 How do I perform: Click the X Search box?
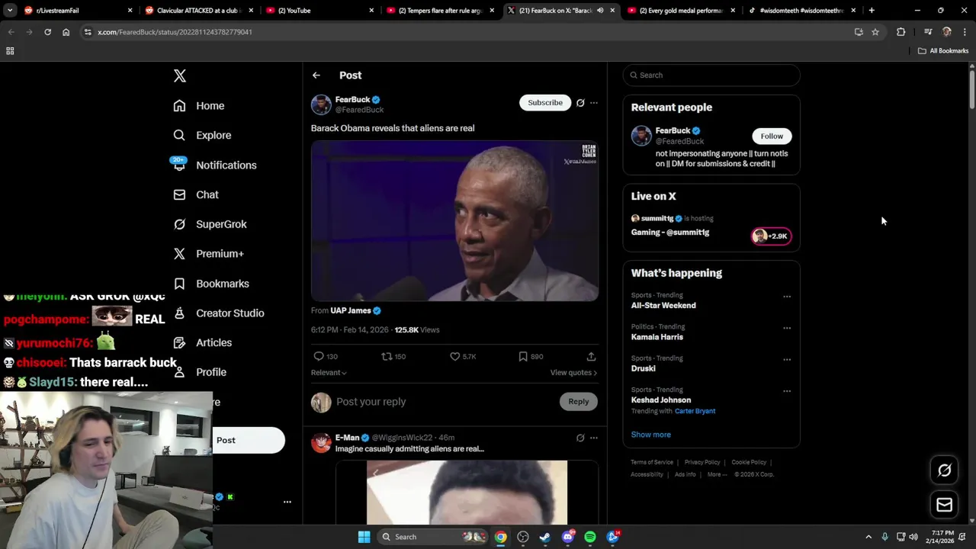[x=711, y=75]
